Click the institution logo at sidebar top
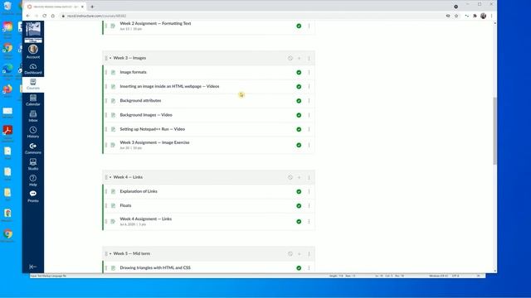 click(x=33, y=31)
